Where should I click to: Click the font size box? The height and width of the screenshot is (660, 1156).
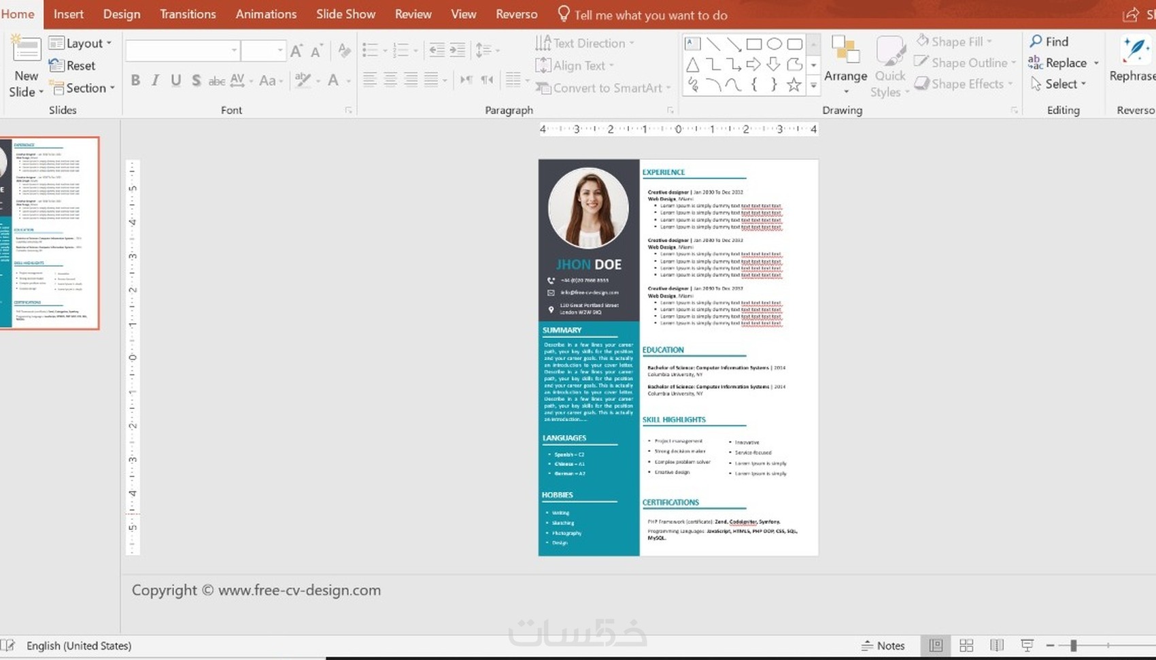tap(263, 50)
